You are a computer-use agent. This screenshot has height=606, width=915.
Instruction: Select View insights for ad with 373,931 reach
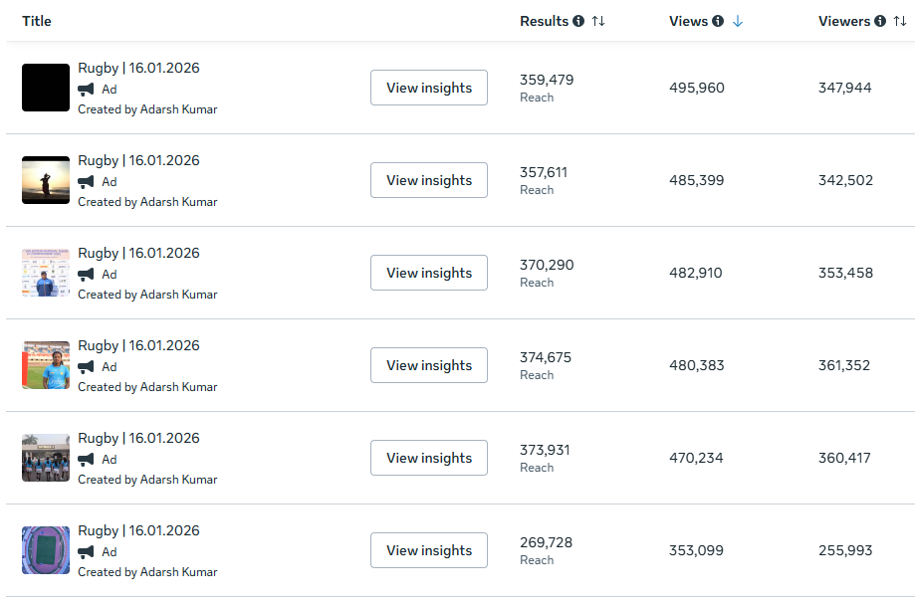coord(429,458)
